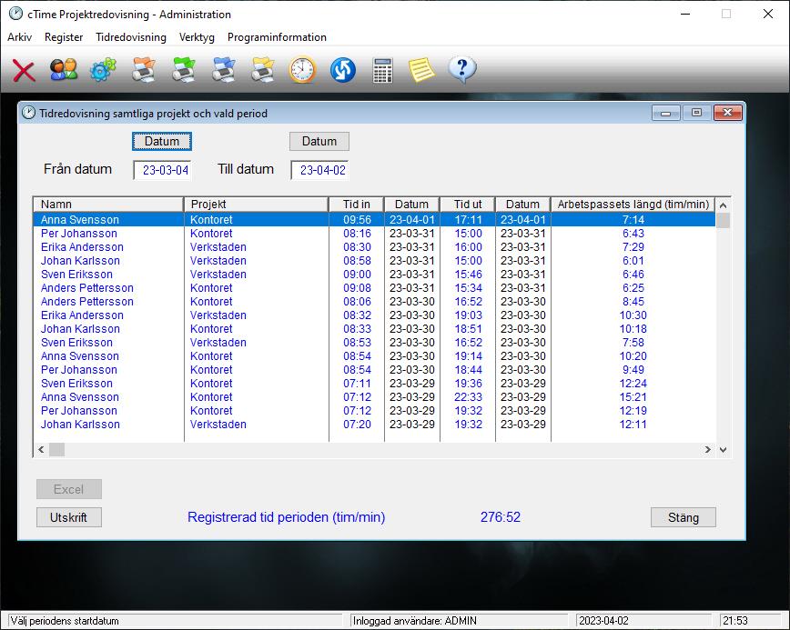Click the shift length cell 10:30
790x630 pixels.
[x=633, y=315]
